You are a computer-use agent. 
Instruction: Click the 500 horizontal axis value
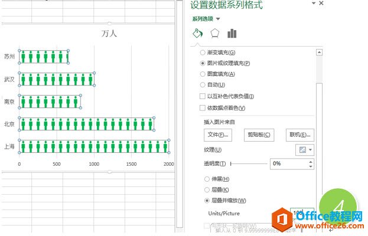pos(57,164)
